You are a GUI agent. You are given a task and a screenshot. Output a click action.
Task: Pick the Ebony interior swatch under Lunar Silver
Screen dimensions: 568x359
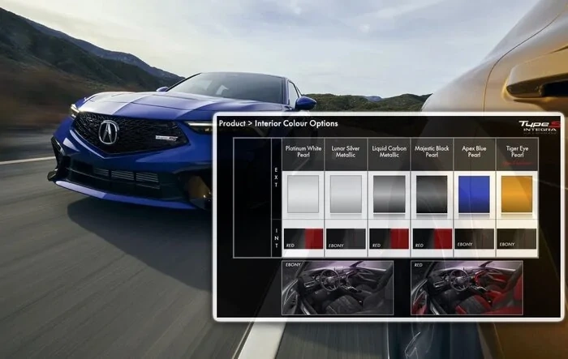[x=346, y=238]
